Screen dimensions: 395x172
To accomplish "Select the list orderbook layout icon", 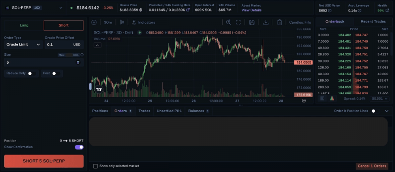I will click(322, 98).
